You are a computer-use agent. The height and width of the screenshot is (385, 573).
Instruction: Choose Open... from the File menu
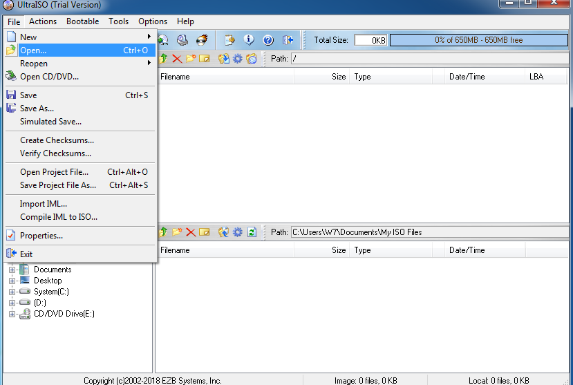(80, 50)
